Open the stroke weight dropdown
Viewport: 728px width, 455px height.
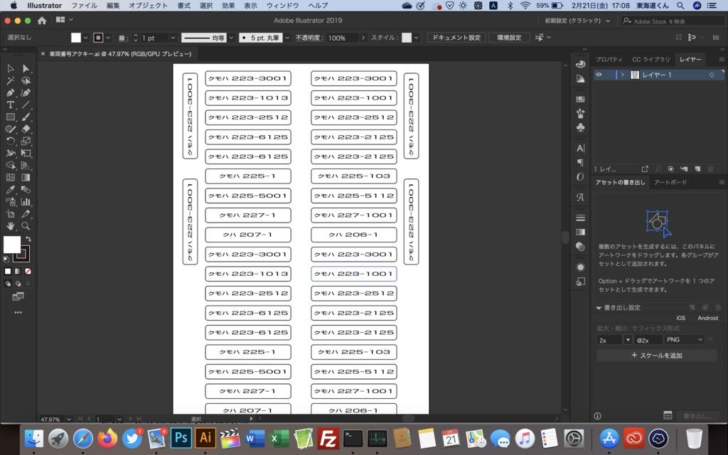173,38
